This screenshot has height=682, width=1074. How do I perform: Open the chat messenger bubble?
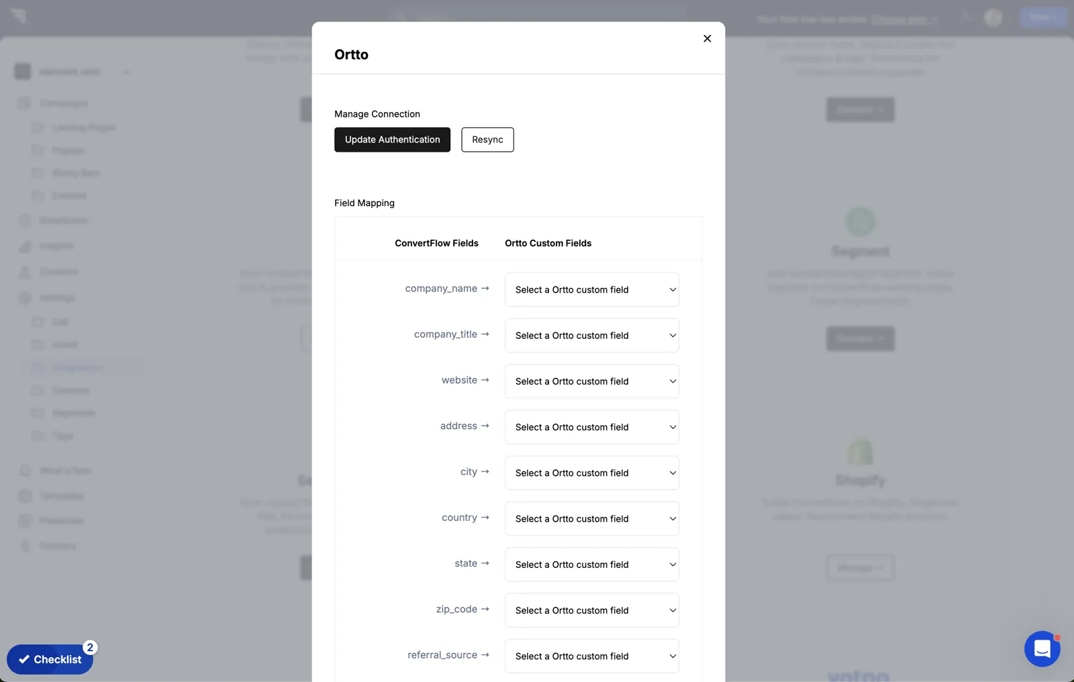[1042, 648]
